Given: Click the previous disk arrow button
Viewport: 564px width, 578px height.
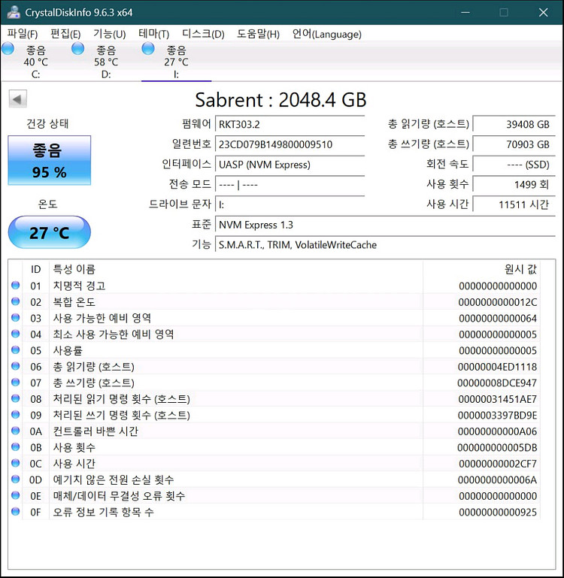Looking at the screenshot, I should pos(18,99).
